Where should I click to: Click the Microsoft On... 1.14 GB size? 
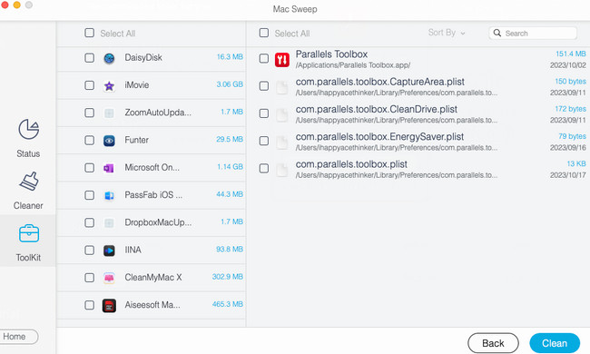pos(230,167)
